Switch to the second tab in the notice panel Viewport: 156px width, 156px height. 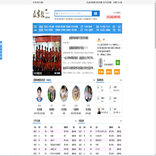(104, 39)
